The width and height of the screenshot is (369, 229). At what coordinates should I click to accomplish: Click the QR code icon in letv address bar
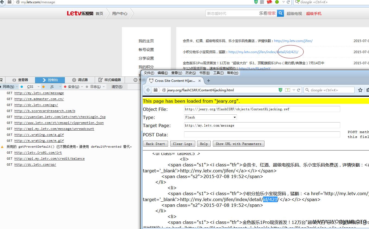(262, 2)
